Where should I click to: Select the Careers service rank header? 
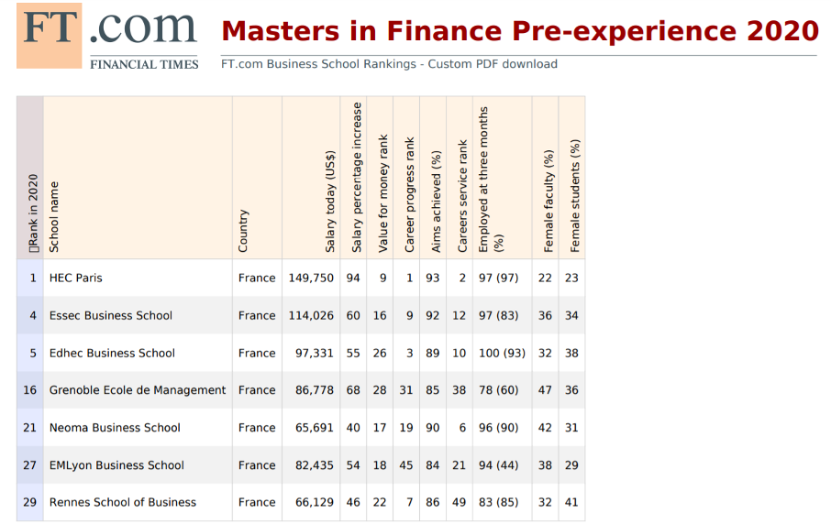463,195
